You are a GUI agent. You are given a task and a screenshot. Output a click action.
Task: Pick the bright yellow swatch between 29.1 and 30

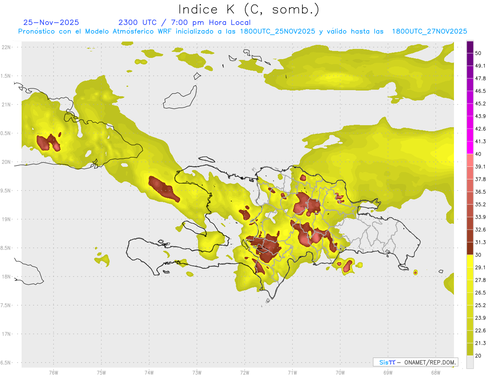click(470, 261)
